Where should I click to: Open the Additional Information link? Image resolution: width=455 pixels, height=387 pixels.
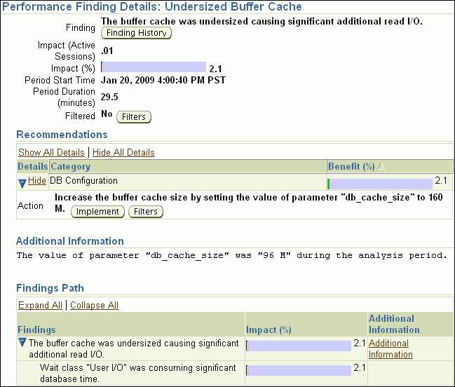pyautogui.click(x=391, y=348)
